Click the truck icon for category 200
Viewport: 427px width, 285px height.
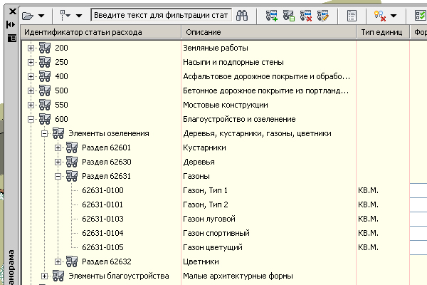click(x=45, y=48)
